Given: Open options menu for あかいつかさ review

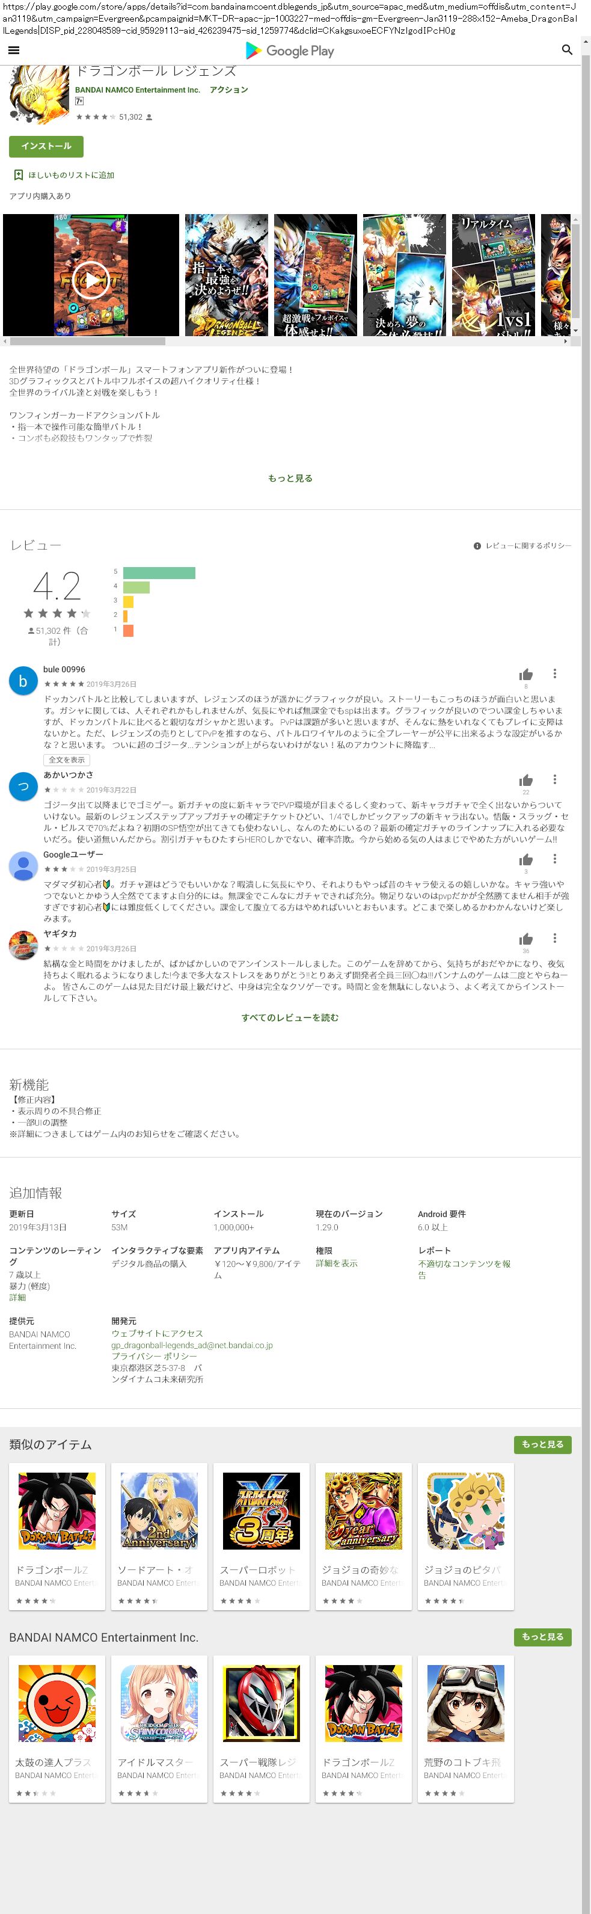Looking at the screenshot, I should [x=554, y=779].
